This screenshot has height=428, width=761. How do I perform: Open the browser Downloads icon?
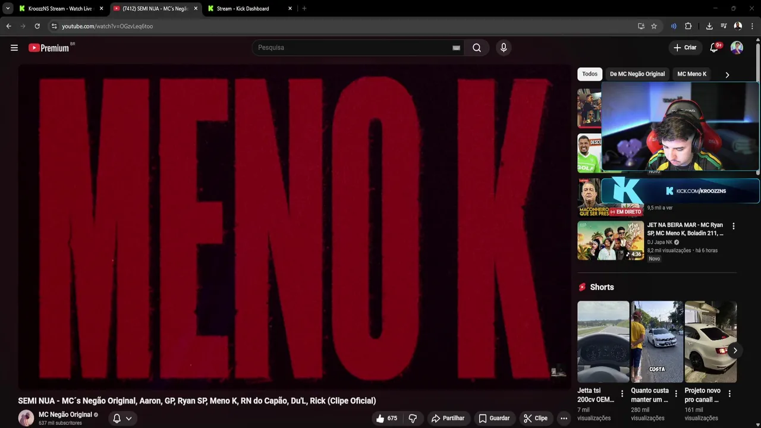pyautogui.click(x=709, y=26)
